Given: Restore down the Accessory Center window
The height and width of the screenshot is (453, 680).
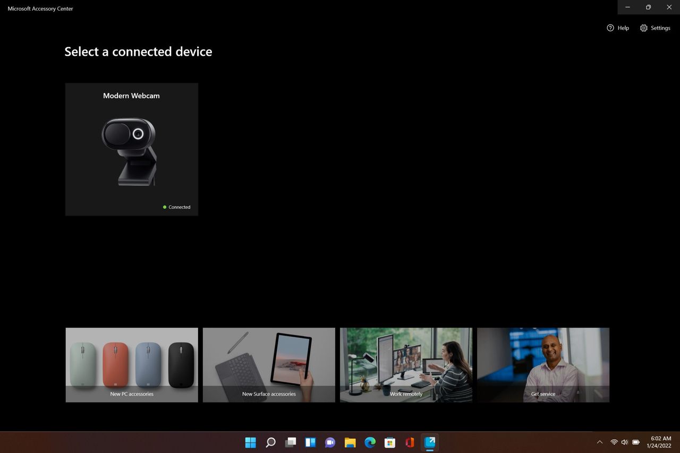Looking at the screenshot, I should pos(648,7).
